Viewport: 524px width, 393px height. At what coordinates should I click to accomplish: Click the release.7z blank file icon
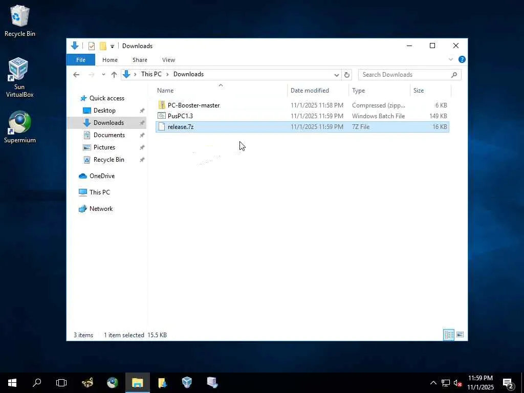click(x=162, y=127)
